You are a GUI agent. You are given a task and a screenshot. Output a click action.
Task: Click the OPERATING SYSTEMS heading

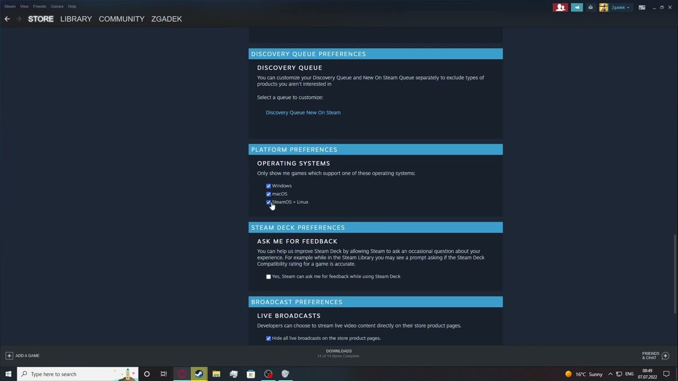pyautogui.click(x=293, y=164)
